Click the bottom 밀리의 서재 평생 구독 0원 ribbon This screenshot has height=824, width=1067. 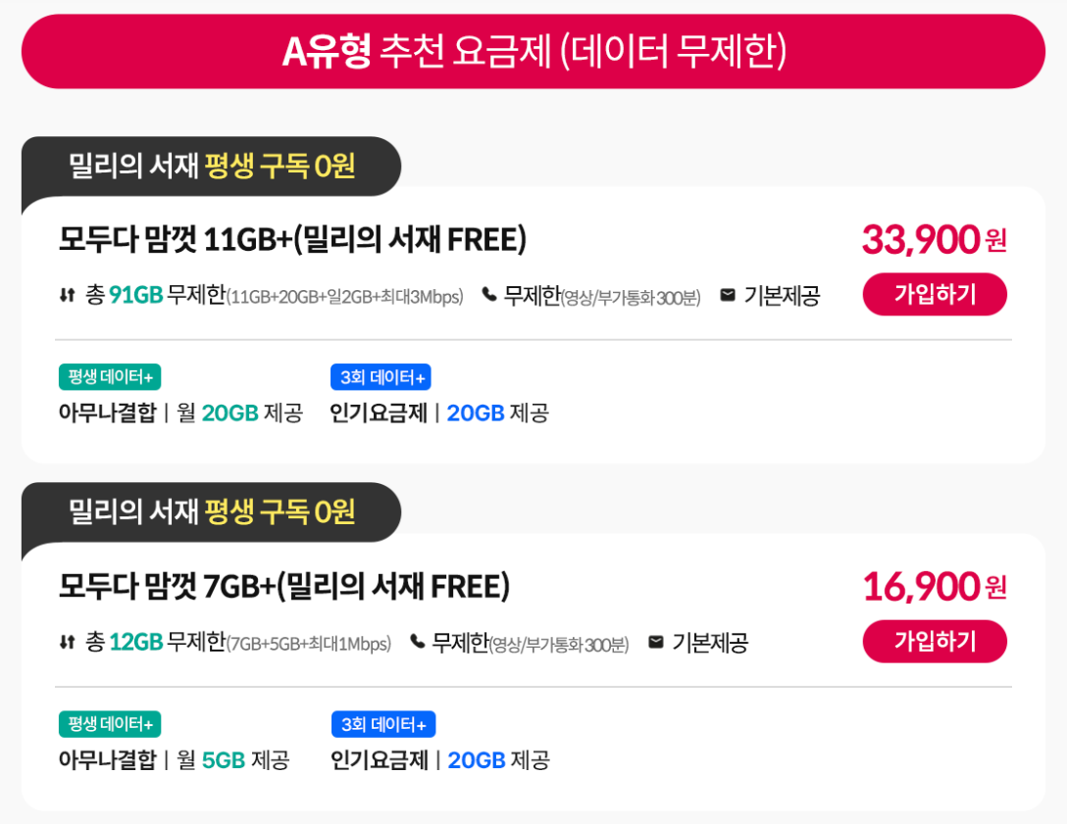(210, 511)
